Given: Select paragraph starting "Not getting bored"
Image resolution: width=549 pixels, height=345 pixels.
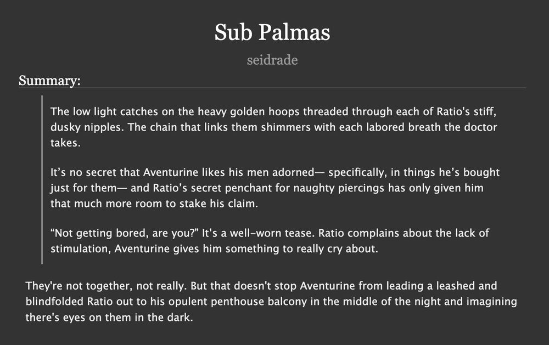Looking at the screenshot, I should click(x=270, y=241).
